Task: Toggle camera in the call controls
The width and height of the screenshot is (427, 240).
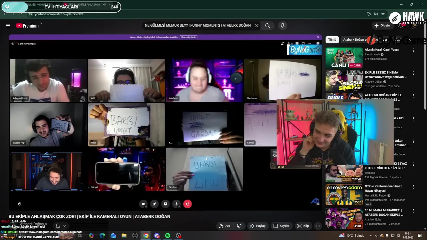Action: coord(143,204)
